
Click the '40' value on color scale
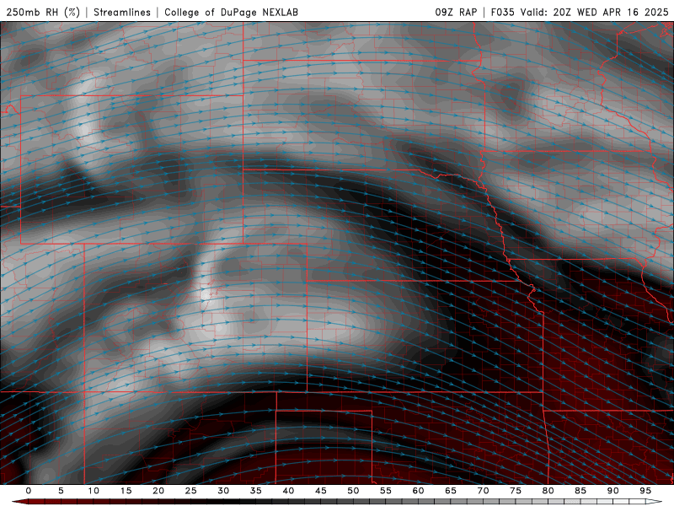pyautogui.click(x=288, y=491)
